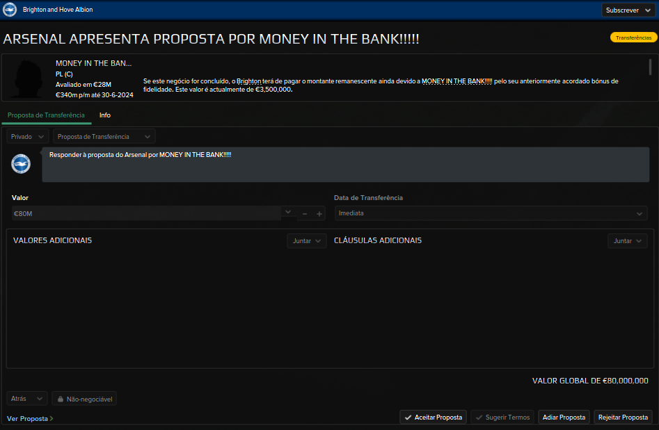Click the Ver Proposta link
This screenshot has width=659, height=430.
(x=30, y=419)
